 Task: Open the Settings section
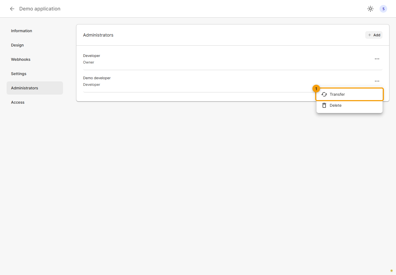click(35, 74)
